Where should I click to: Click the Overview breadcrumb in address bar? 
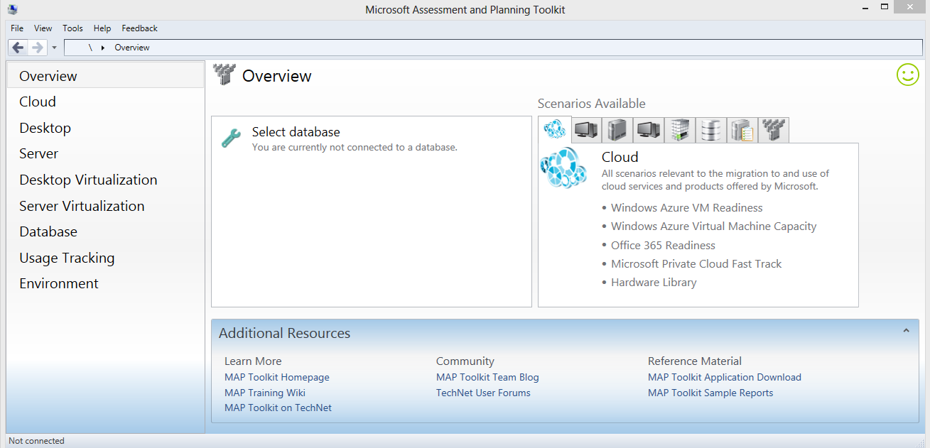132,48
